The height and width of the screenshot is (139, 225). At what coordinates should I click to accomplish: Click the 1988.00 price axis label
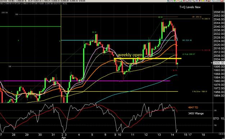point(219,74)
